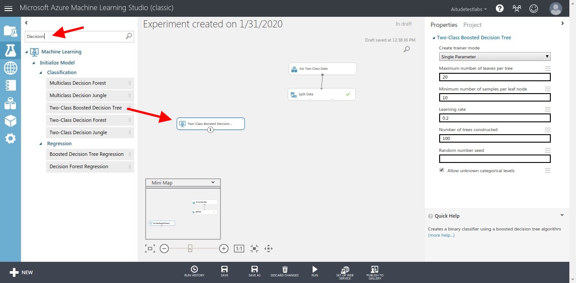Click the numbered badge on Two-Class Boosted Decision module
This screenshot has height=283, width=576.
pyautogui.click(x=210, y=130)
